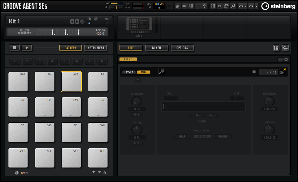Start pattern playback
This screenshot has height=182, width=298.
(27, 48)
